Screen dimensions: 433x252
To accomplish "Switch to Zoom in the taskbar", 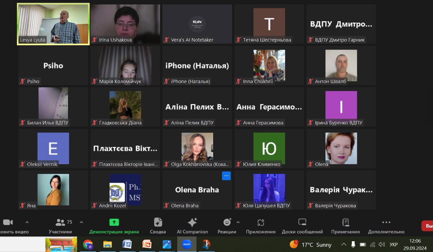I will tap(187, 244).
